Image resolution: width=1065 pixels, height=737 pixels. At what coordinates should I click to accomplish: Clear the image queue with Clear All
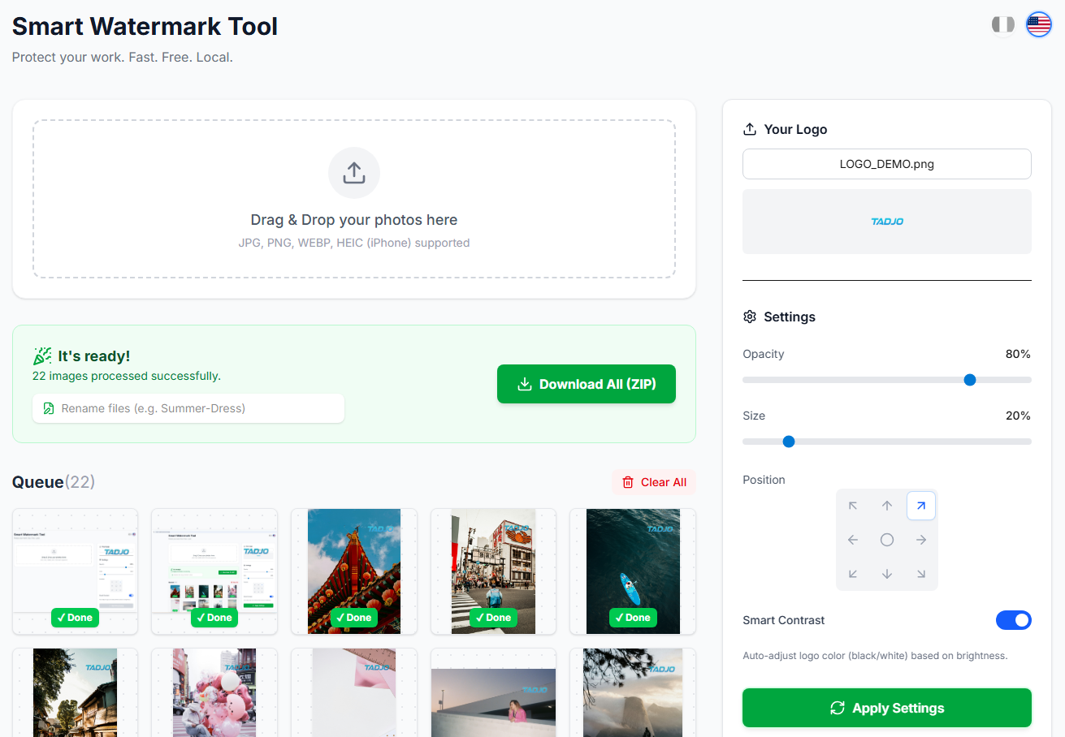[x=653, y=481]
